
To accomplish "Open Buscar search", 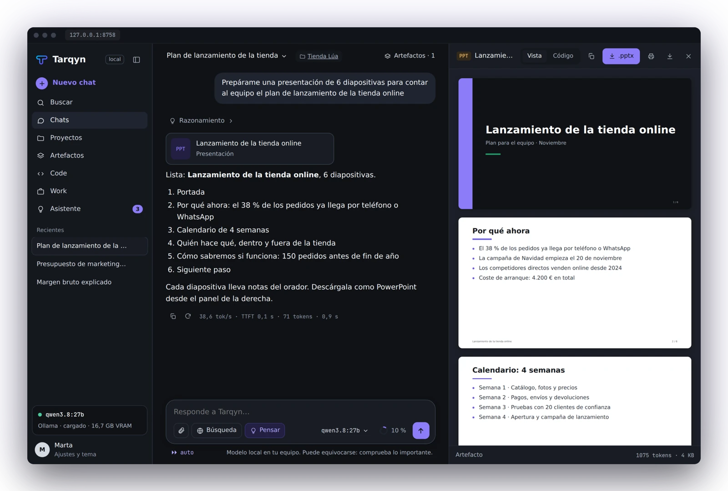I will [90, 102].
